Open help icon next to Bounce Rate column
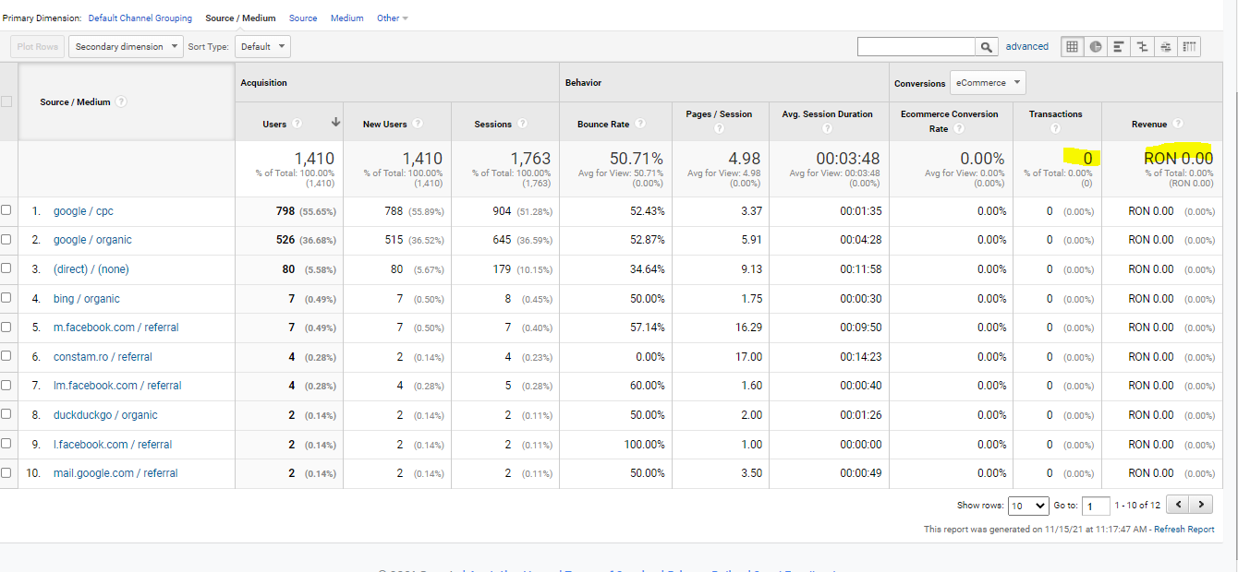Image resolution: width=1238 pixels, height=572 pixels. [640, 124]
